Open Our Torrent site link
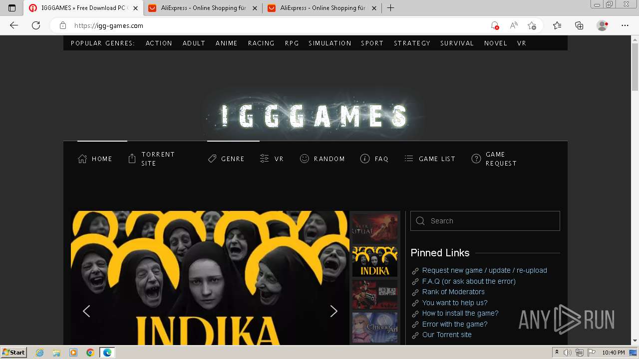Screen dimensions: 639x359 447,335
